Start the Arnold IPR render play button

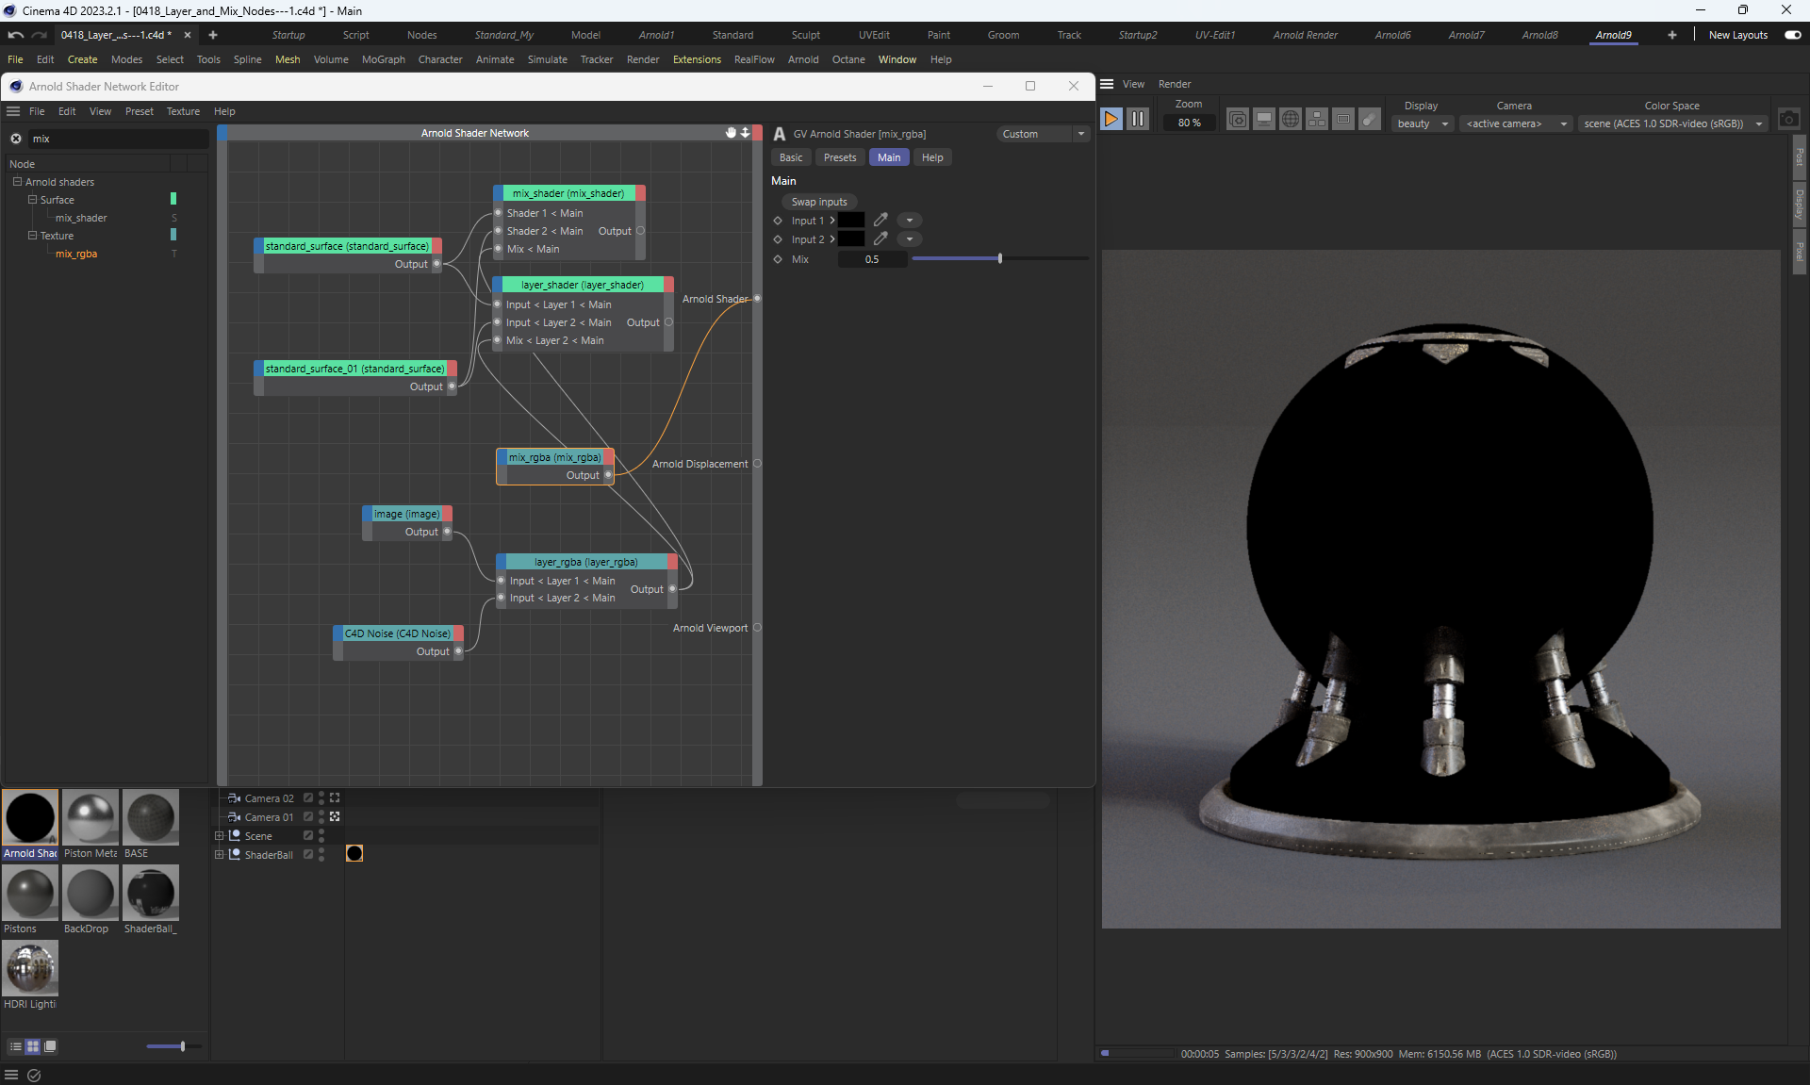[x=1111, y=120]
